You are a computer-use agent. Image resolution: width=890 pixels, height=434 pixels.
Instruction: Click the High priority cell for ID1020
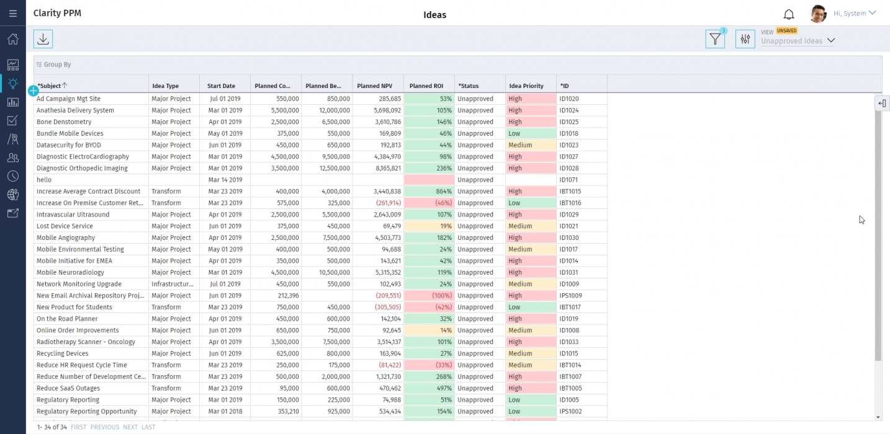[530, 99]
